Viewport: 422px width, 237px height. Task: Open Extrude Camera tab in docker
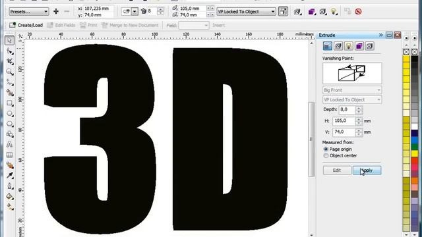pyautogui.click(x=328, y=46)
